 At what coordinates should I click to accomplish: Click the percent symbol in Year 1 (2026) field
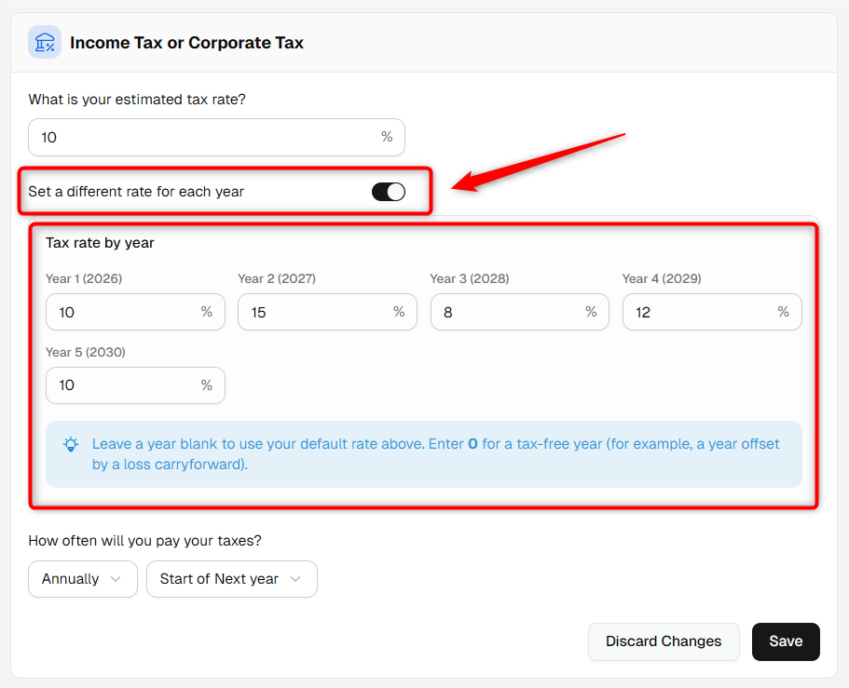click(206, 312)
